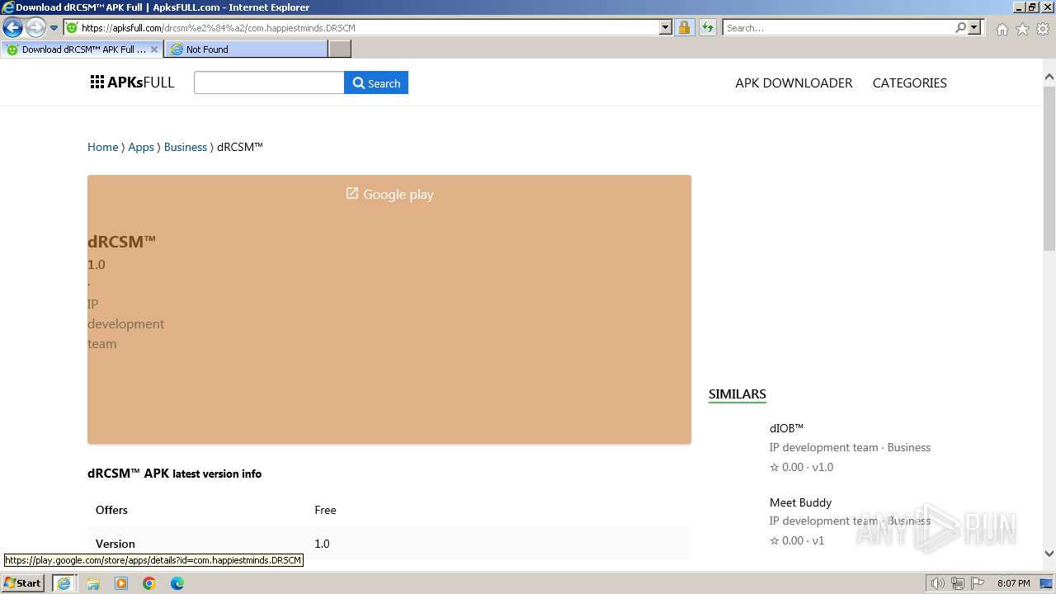Click the network tray icon
This screenshot has width=1056, height=594.
pyautogui.click(x=958, y=583)
